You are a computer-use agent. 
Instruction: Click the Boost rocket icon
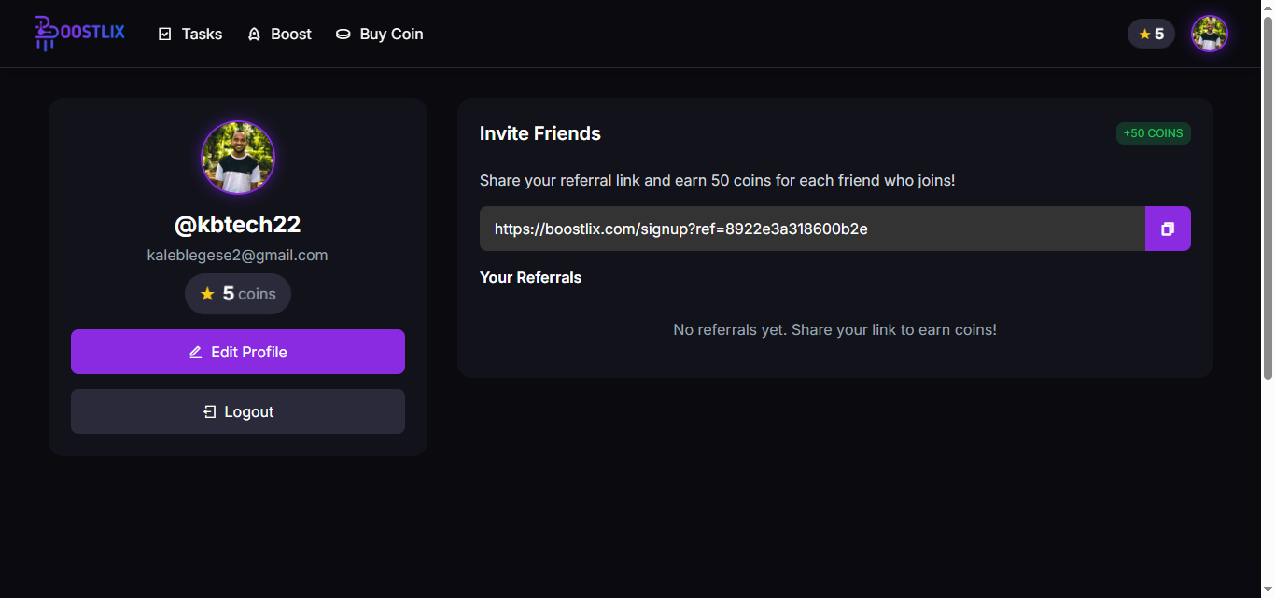[254, 35]
